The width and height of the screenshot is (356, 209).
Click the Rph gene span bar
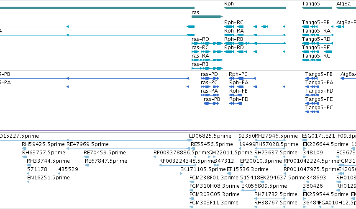coord(255,8)
